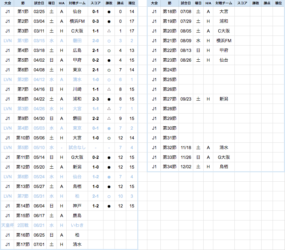Select the 08/26 date cell
Screen dimensions: 285x250
[x=186, y=60]
